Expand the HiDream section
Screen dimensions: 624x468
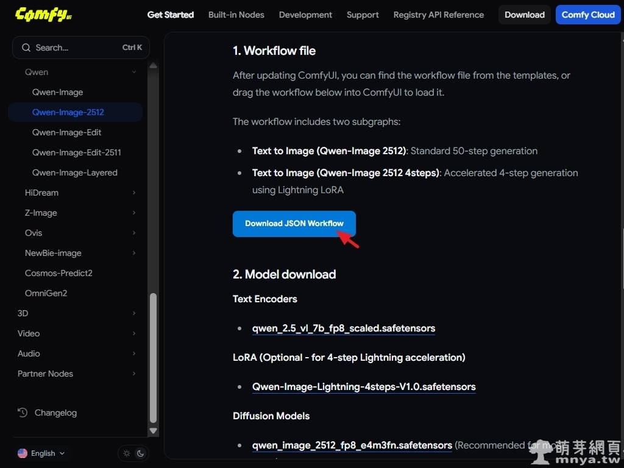pyautogui.click(x=134, y=193)
